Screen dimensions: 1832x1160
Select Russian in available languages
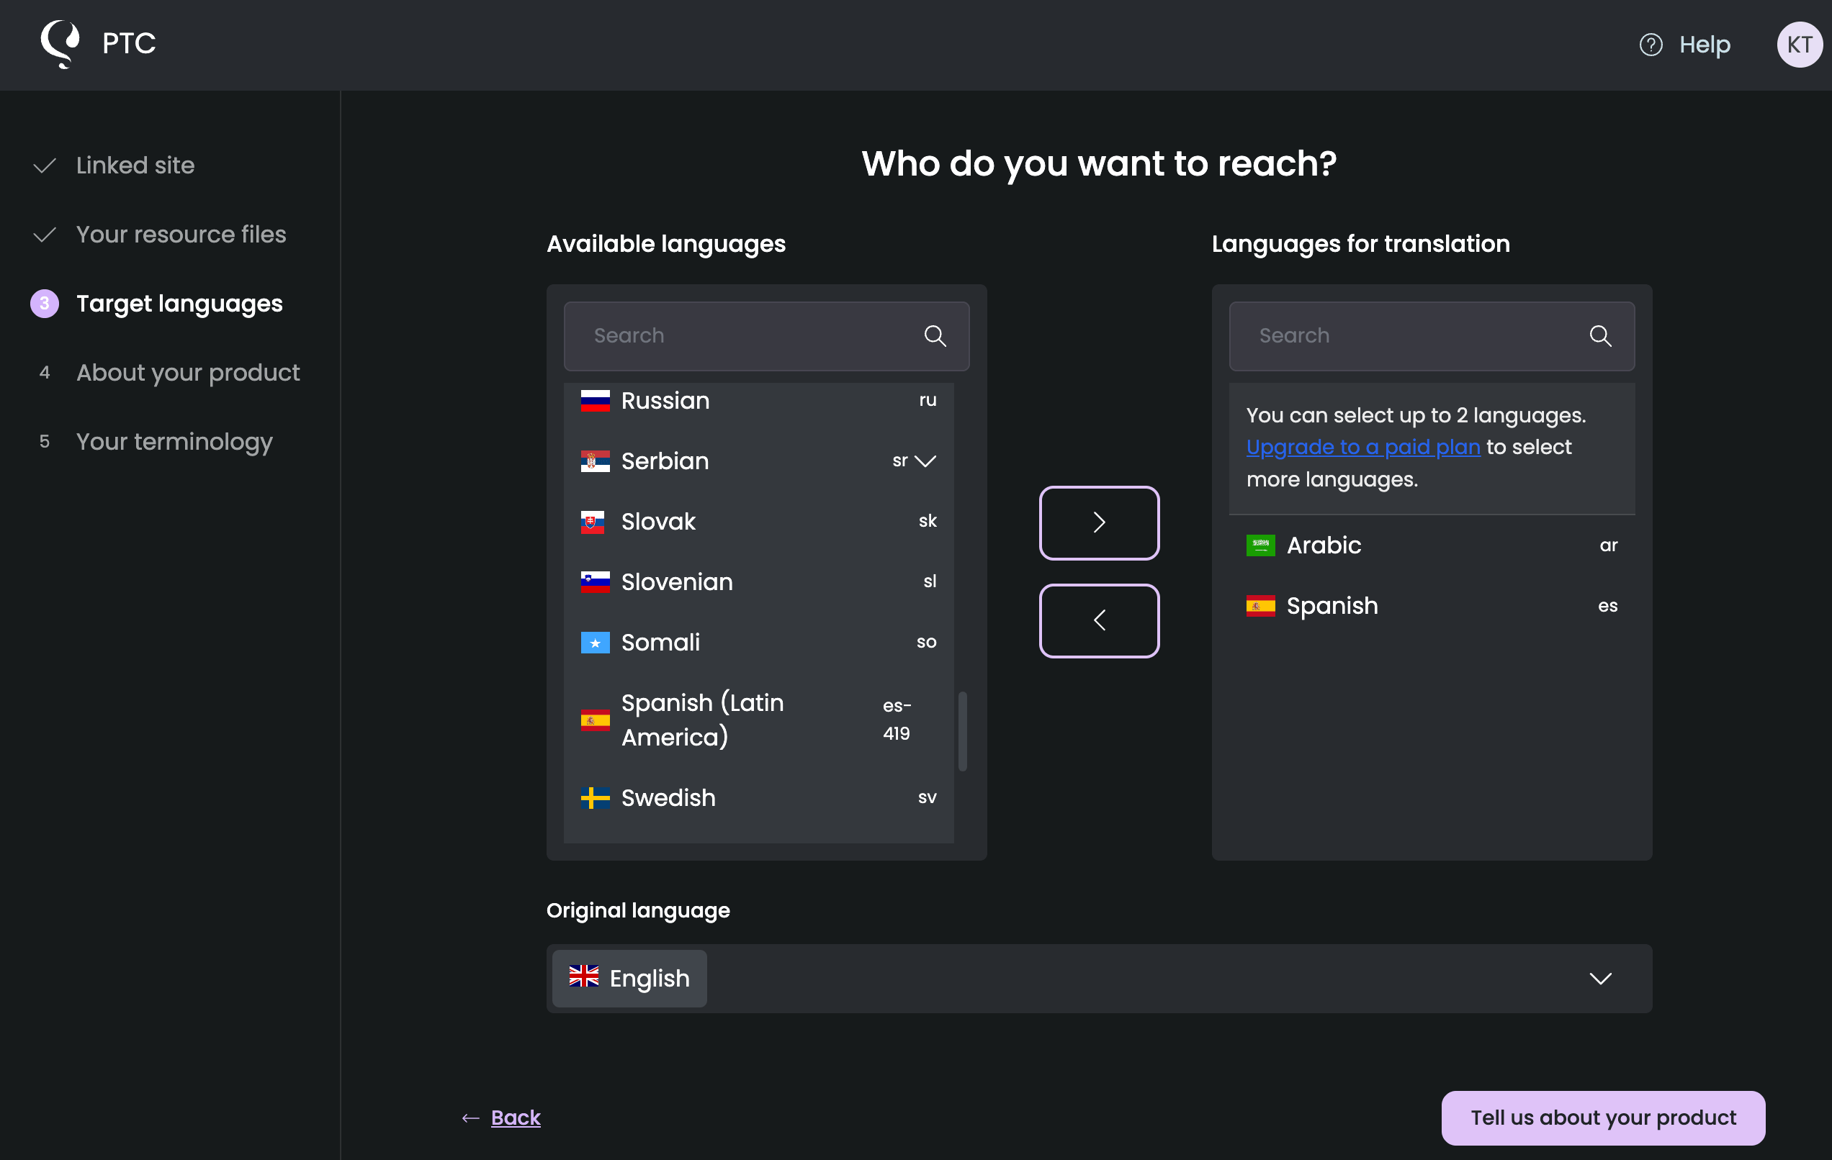(758, 401)
